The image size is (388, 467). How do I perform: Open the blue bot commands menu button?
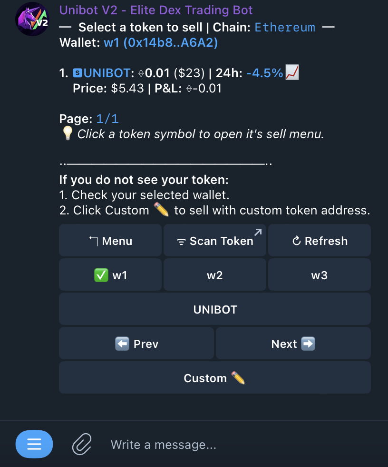[34, 444]
